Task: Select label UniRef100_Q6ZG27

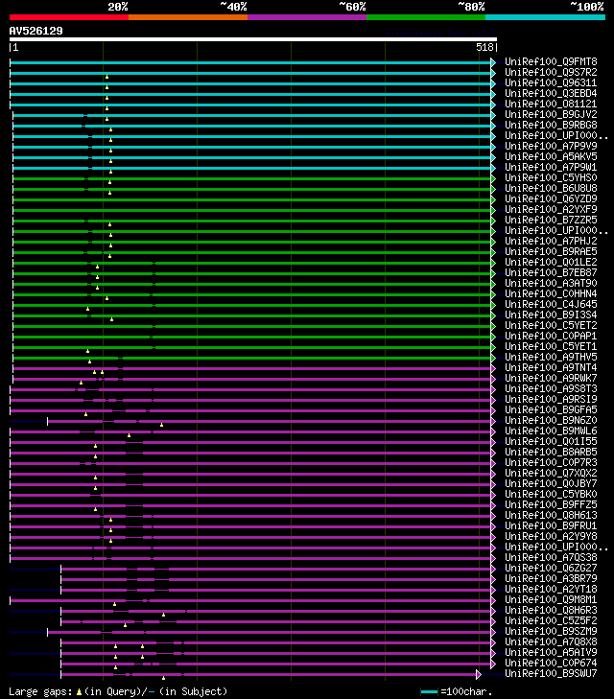Action: click(x=551, y=568)
